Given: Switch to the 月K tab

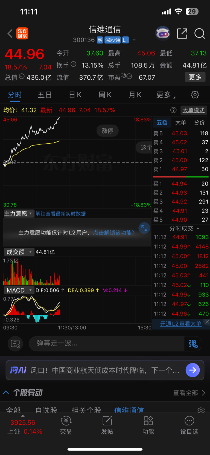Looking at the screenshot, I should [x=135, y=95].
